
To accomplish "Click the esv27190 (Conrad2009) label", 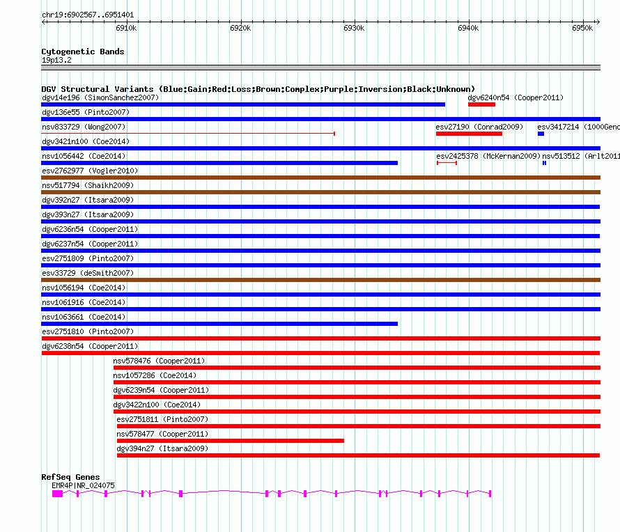I will (479, 127).
